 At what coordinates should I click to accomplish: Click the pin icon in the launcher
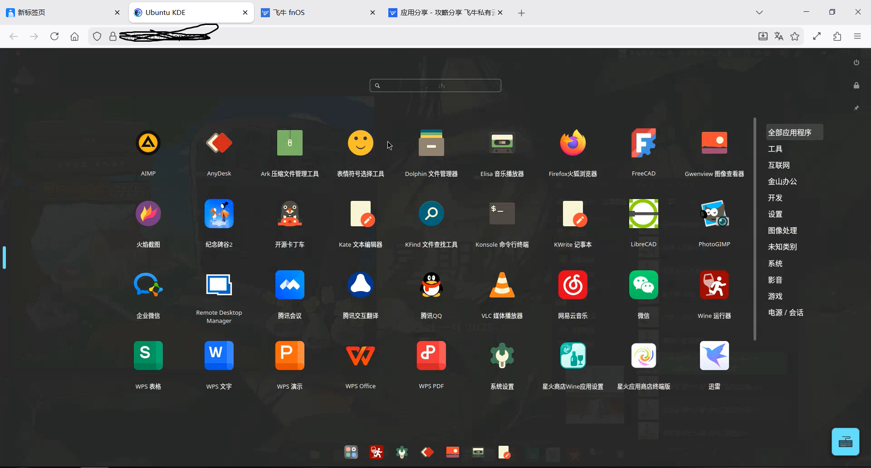pyautogui.click(x=856, y=108)
